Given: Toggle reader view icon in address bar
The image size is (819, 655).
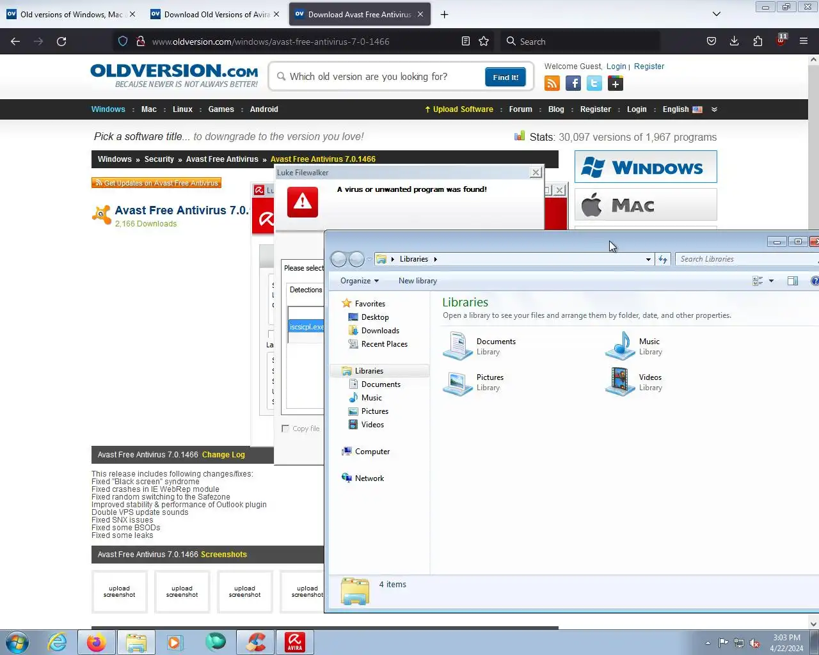Looking at the screenshot, I should [x=466, y=42].
